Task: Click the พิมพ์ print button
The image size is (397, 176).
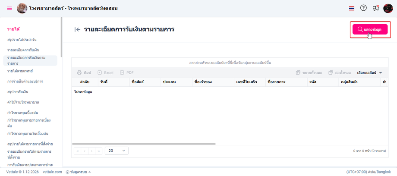Action: 84,72
